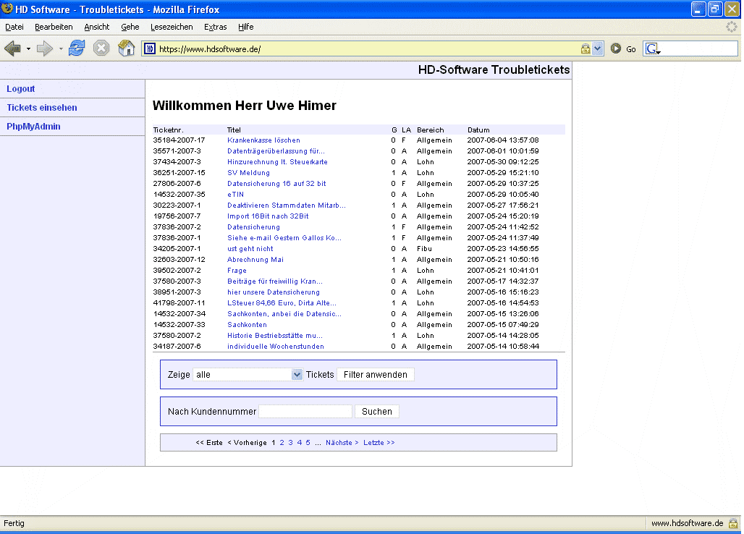Click the status bar padlock icon
Screen dimensions: 744x534
tap(733, 523)
